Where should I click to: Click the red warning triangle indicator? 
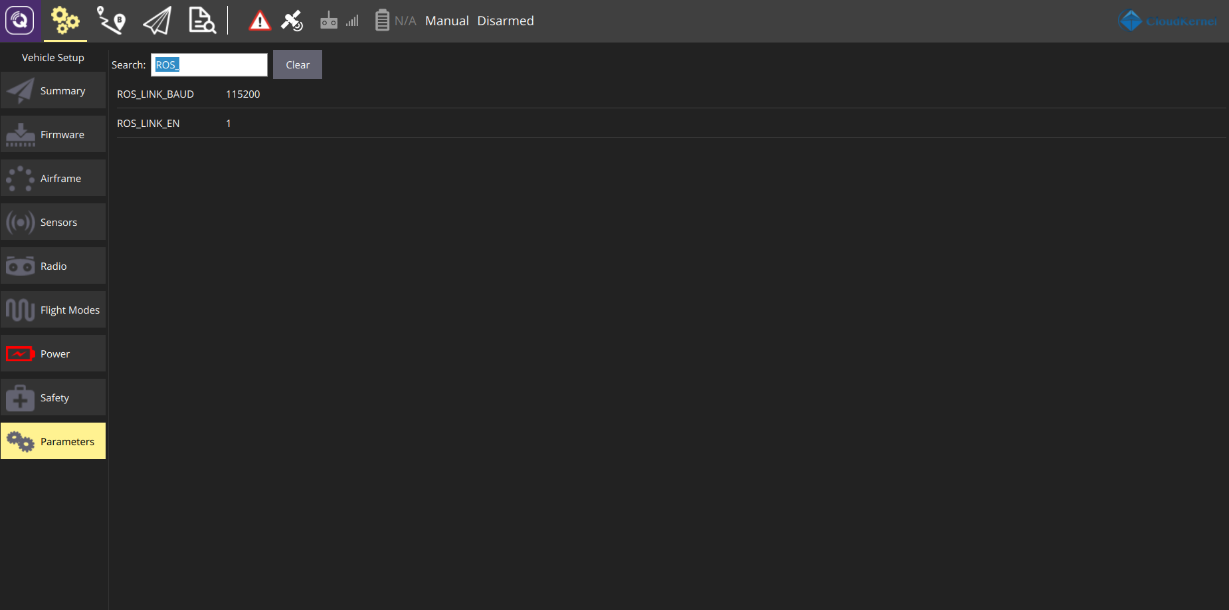pyautogui.click(x=260, y=21)
